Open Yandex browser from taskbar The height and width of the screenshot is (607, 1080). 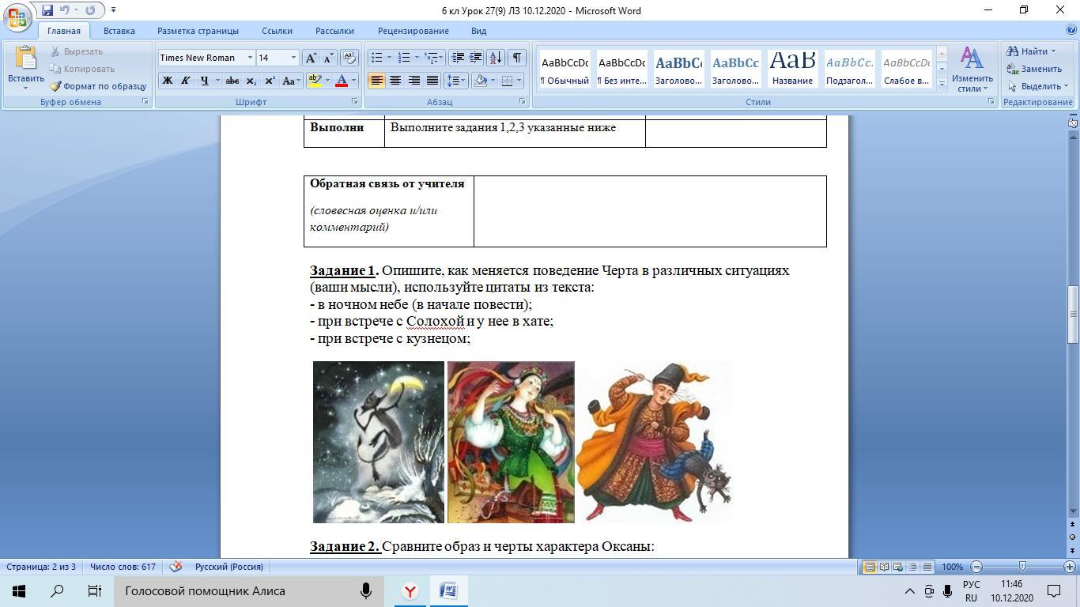(410, 590)
